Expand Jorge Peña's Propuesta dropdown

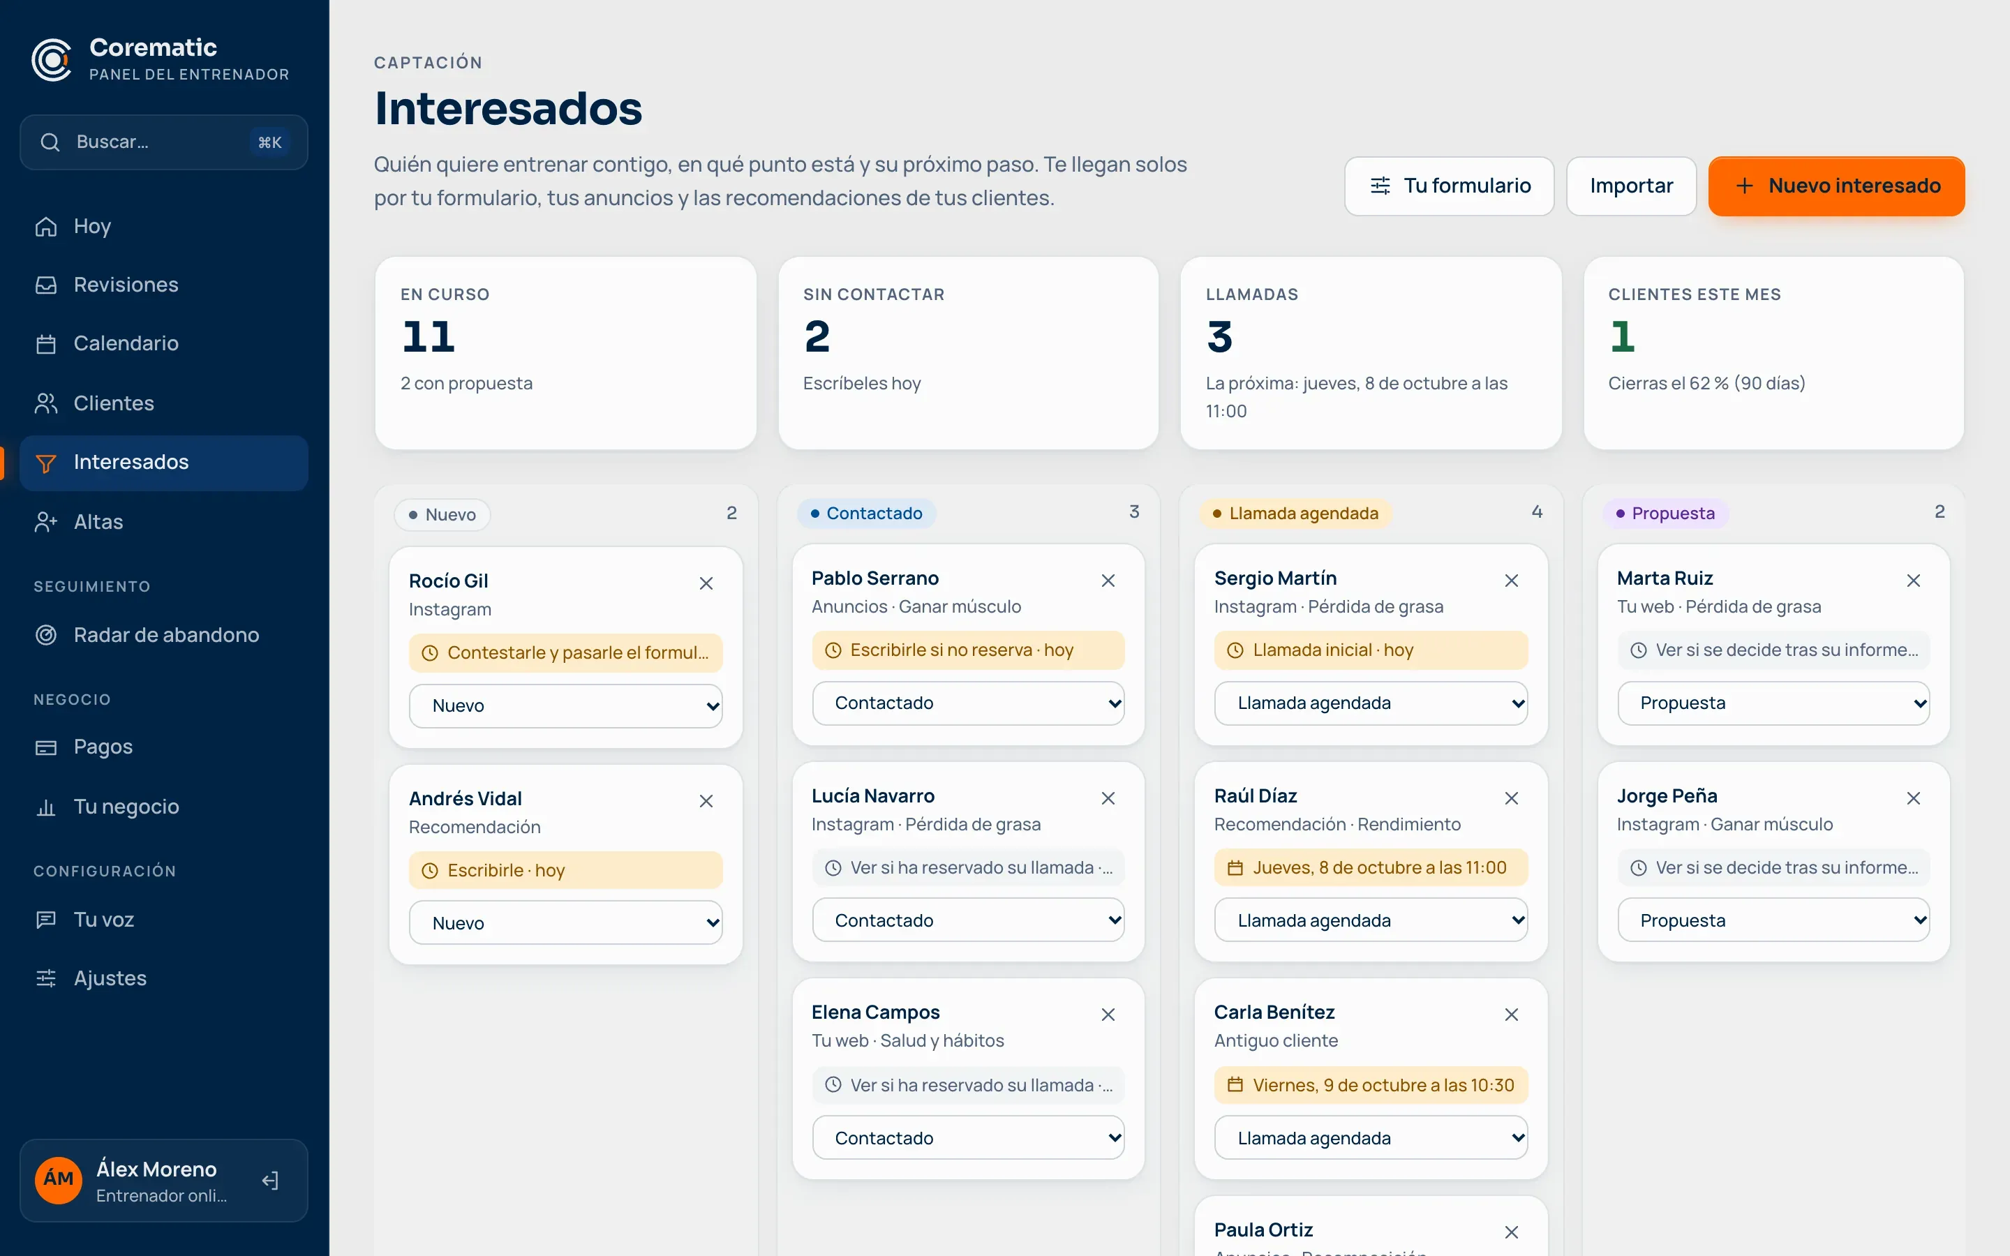[1773, 920]
